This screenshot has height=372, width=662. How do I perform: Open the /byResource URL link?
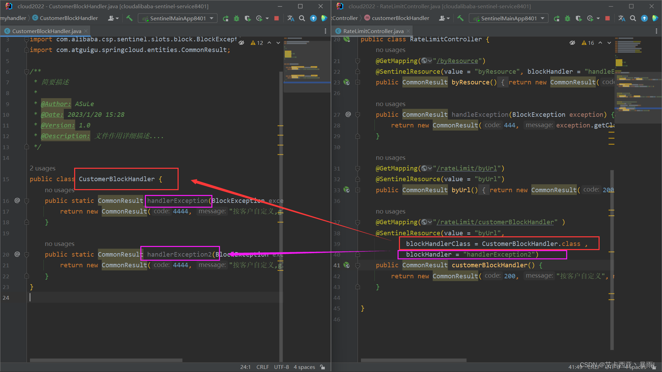pos(457,61)
